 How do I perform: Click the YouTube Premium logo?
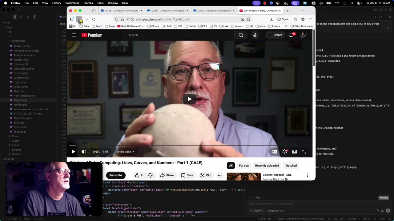(92, 35)
